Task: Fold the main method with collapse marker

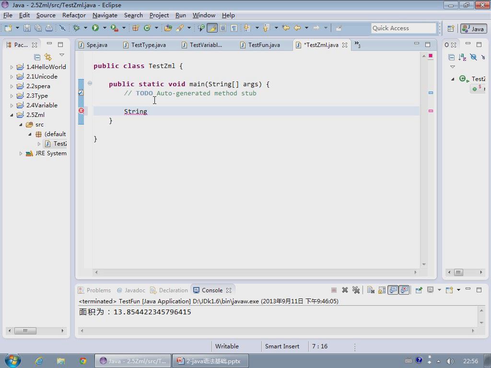Action: coord(90,83)
